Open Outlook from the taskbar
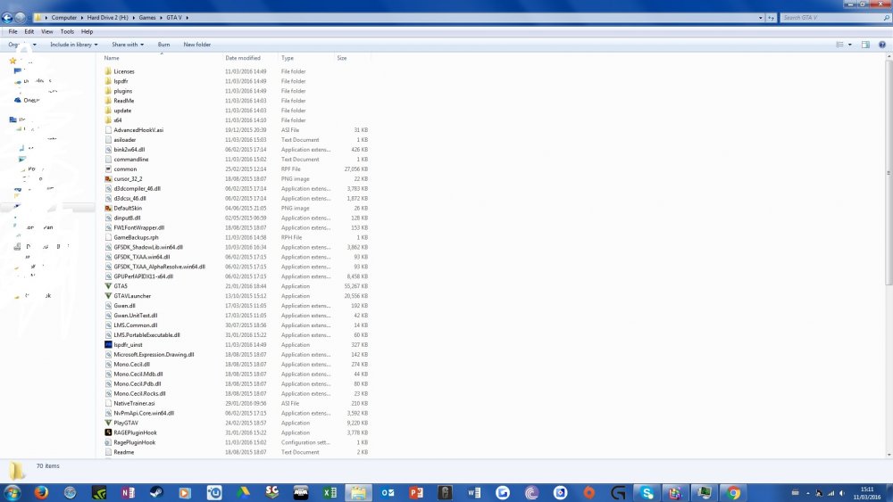The image size is (893, 502). click(x=388, y=492)
